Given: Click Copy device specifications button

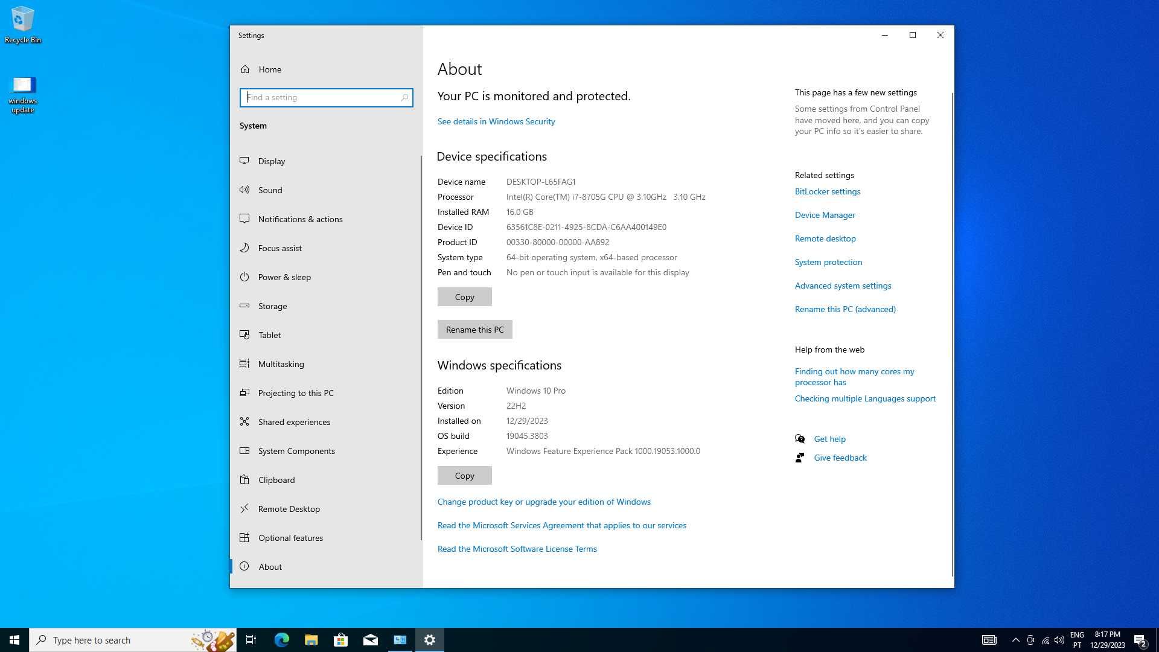Looking at the screenshot, I should [464, 296].
